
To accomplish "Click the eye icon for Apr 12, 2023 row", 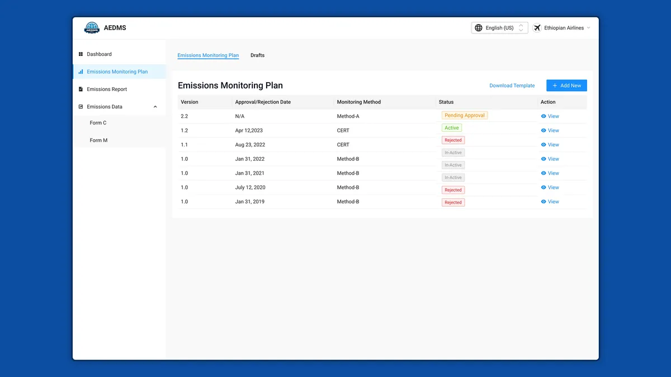I will pos(544,131).
